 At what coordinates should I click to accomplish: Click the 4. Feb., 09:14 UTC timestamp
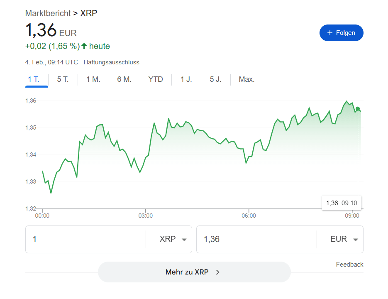[51, 62]
